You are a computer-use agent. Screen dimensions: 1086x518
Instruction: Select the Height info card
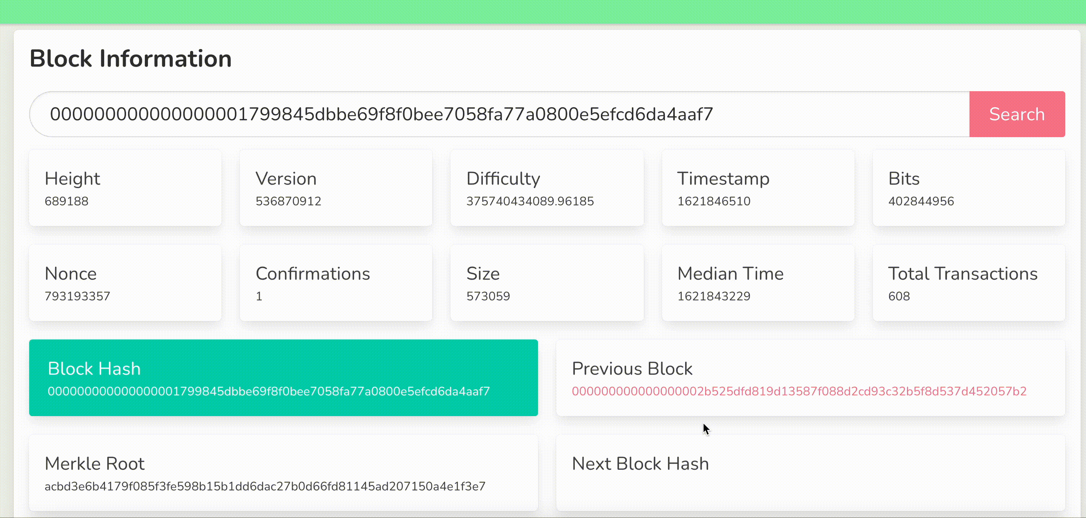[x=125, y=188]
